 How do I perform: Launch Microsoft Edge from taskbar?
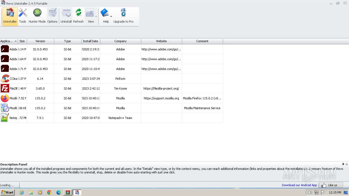click(x=59, y=192)
